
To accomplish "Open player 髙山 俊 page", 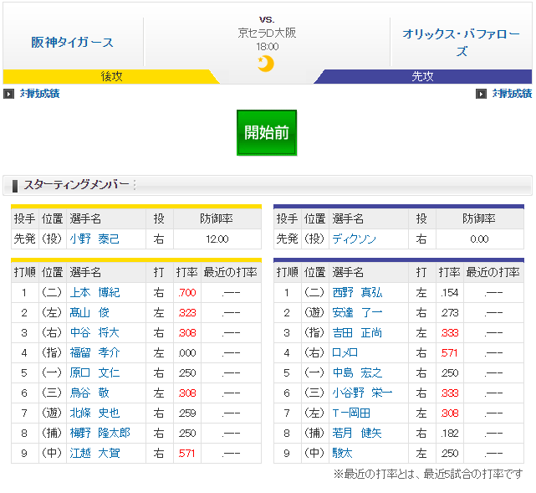I will tap(89, 313).
